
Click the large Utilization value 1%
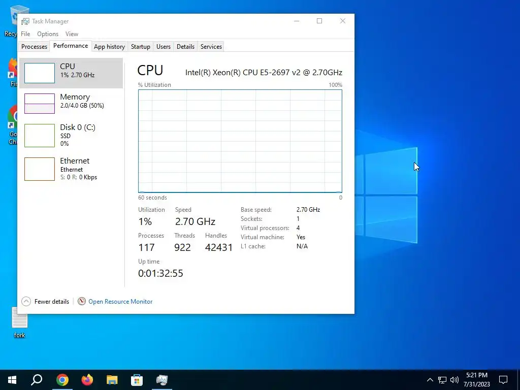pos(145,221)
